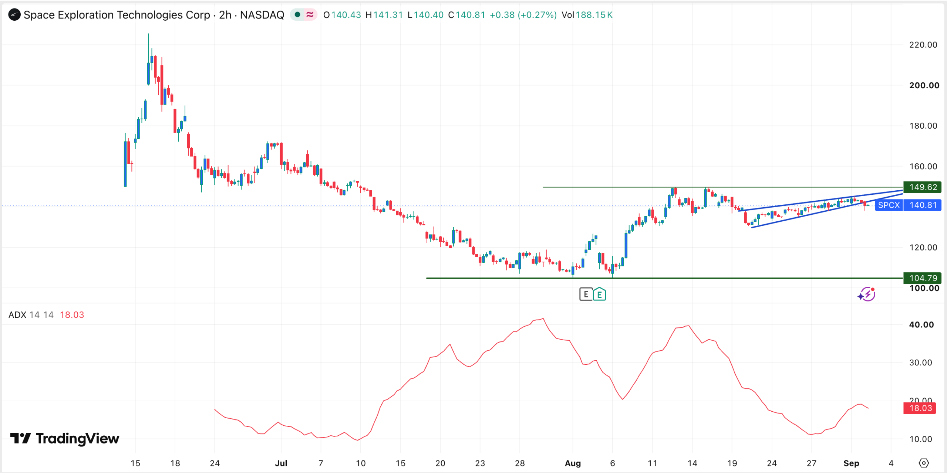The width and height of the screenshot is (947, 473).
Task: Click the SpaceX symbol logo icon
Action: pyautogui.click(x=14, y=15)
